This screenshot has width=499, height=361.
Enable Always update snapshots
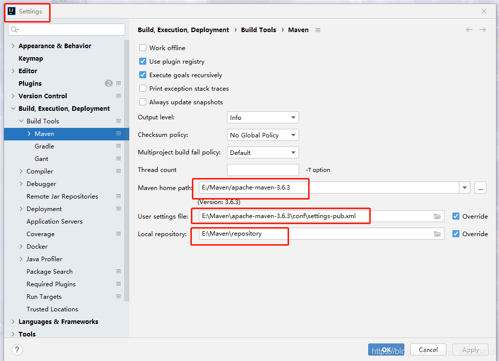pos(143,102)
